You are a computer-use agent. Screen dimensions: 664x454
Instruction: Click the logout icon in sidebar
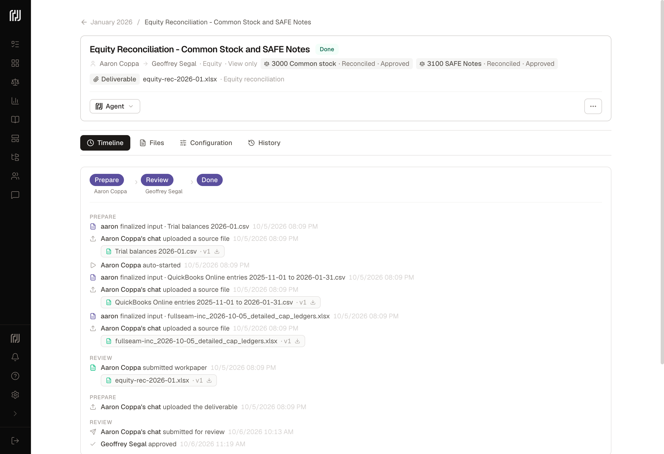[15, 440]
